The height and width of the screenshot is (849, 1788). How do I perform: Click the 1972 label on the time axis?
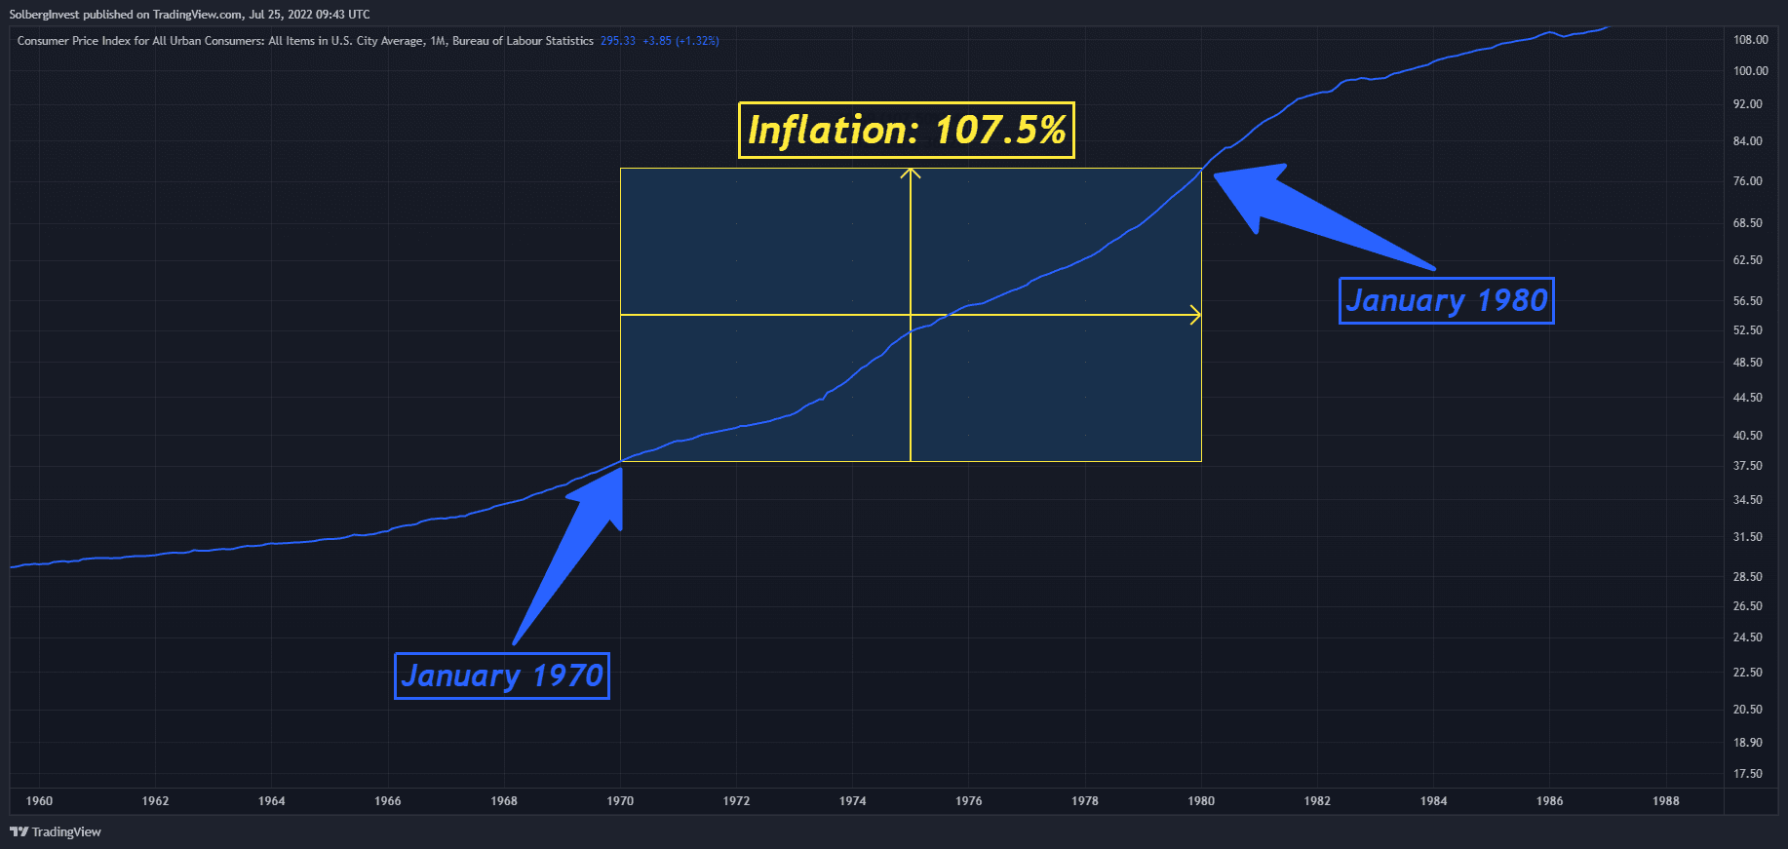[736, 801]
